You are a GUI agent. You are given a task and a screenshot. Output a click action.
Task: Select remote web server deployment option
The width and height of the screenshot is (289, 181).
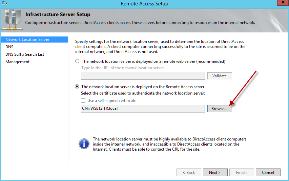tap(77, 61)
